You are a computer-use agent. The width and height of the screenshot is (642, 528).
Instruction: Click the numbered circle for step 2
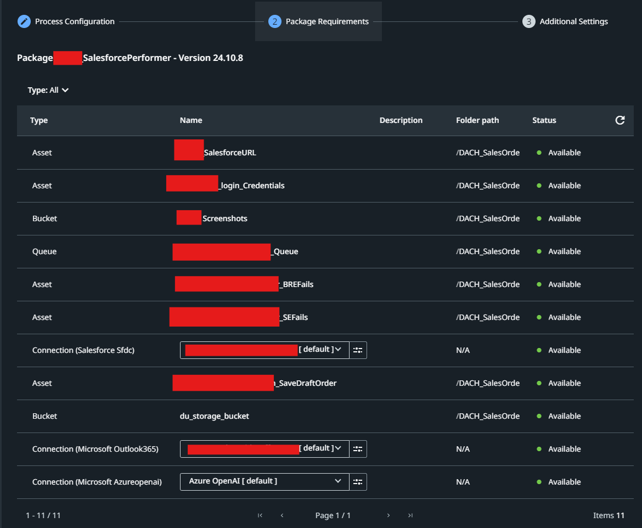click(274, 21)
